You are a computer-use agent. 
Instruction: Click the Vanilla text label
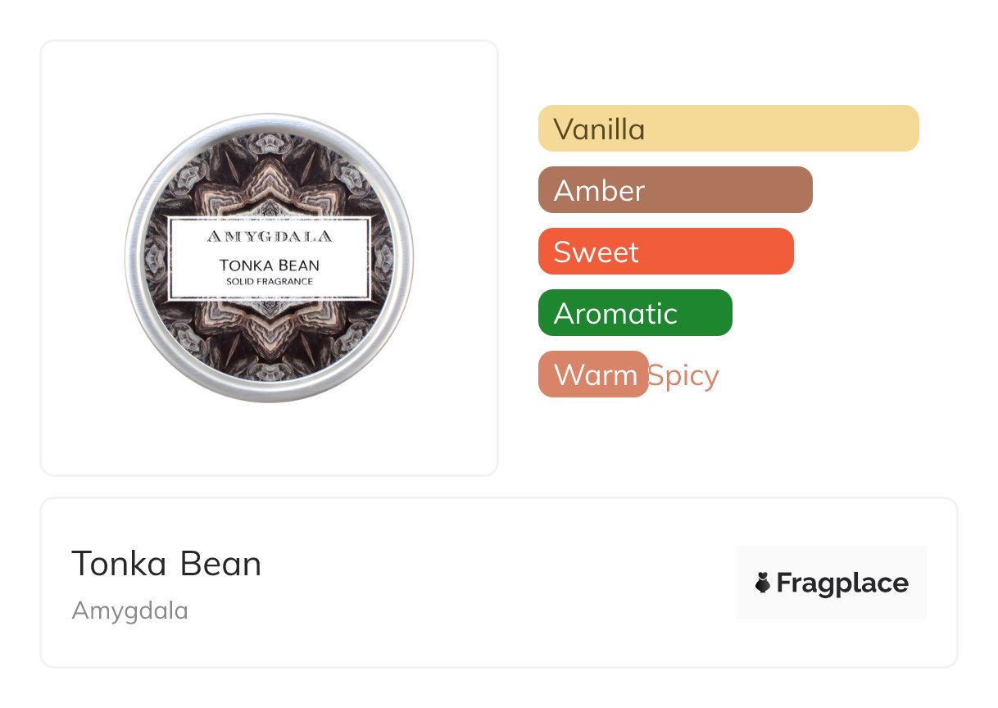(599, 129)
